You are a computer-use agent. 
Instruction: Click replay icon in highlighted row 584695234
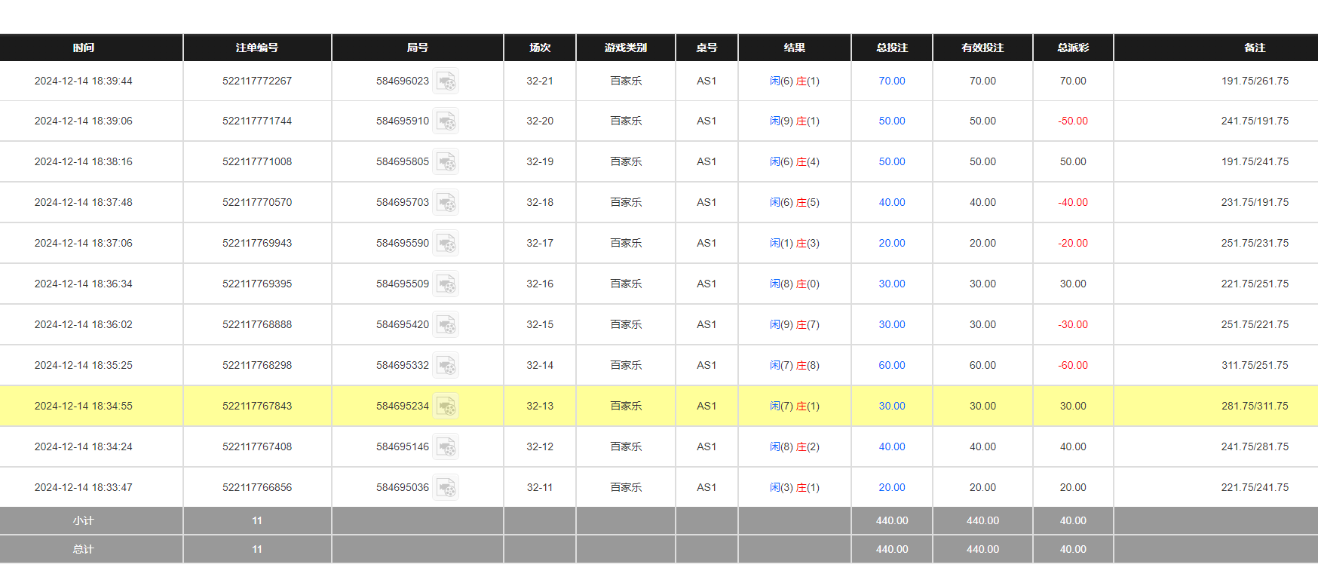[446, 407]
